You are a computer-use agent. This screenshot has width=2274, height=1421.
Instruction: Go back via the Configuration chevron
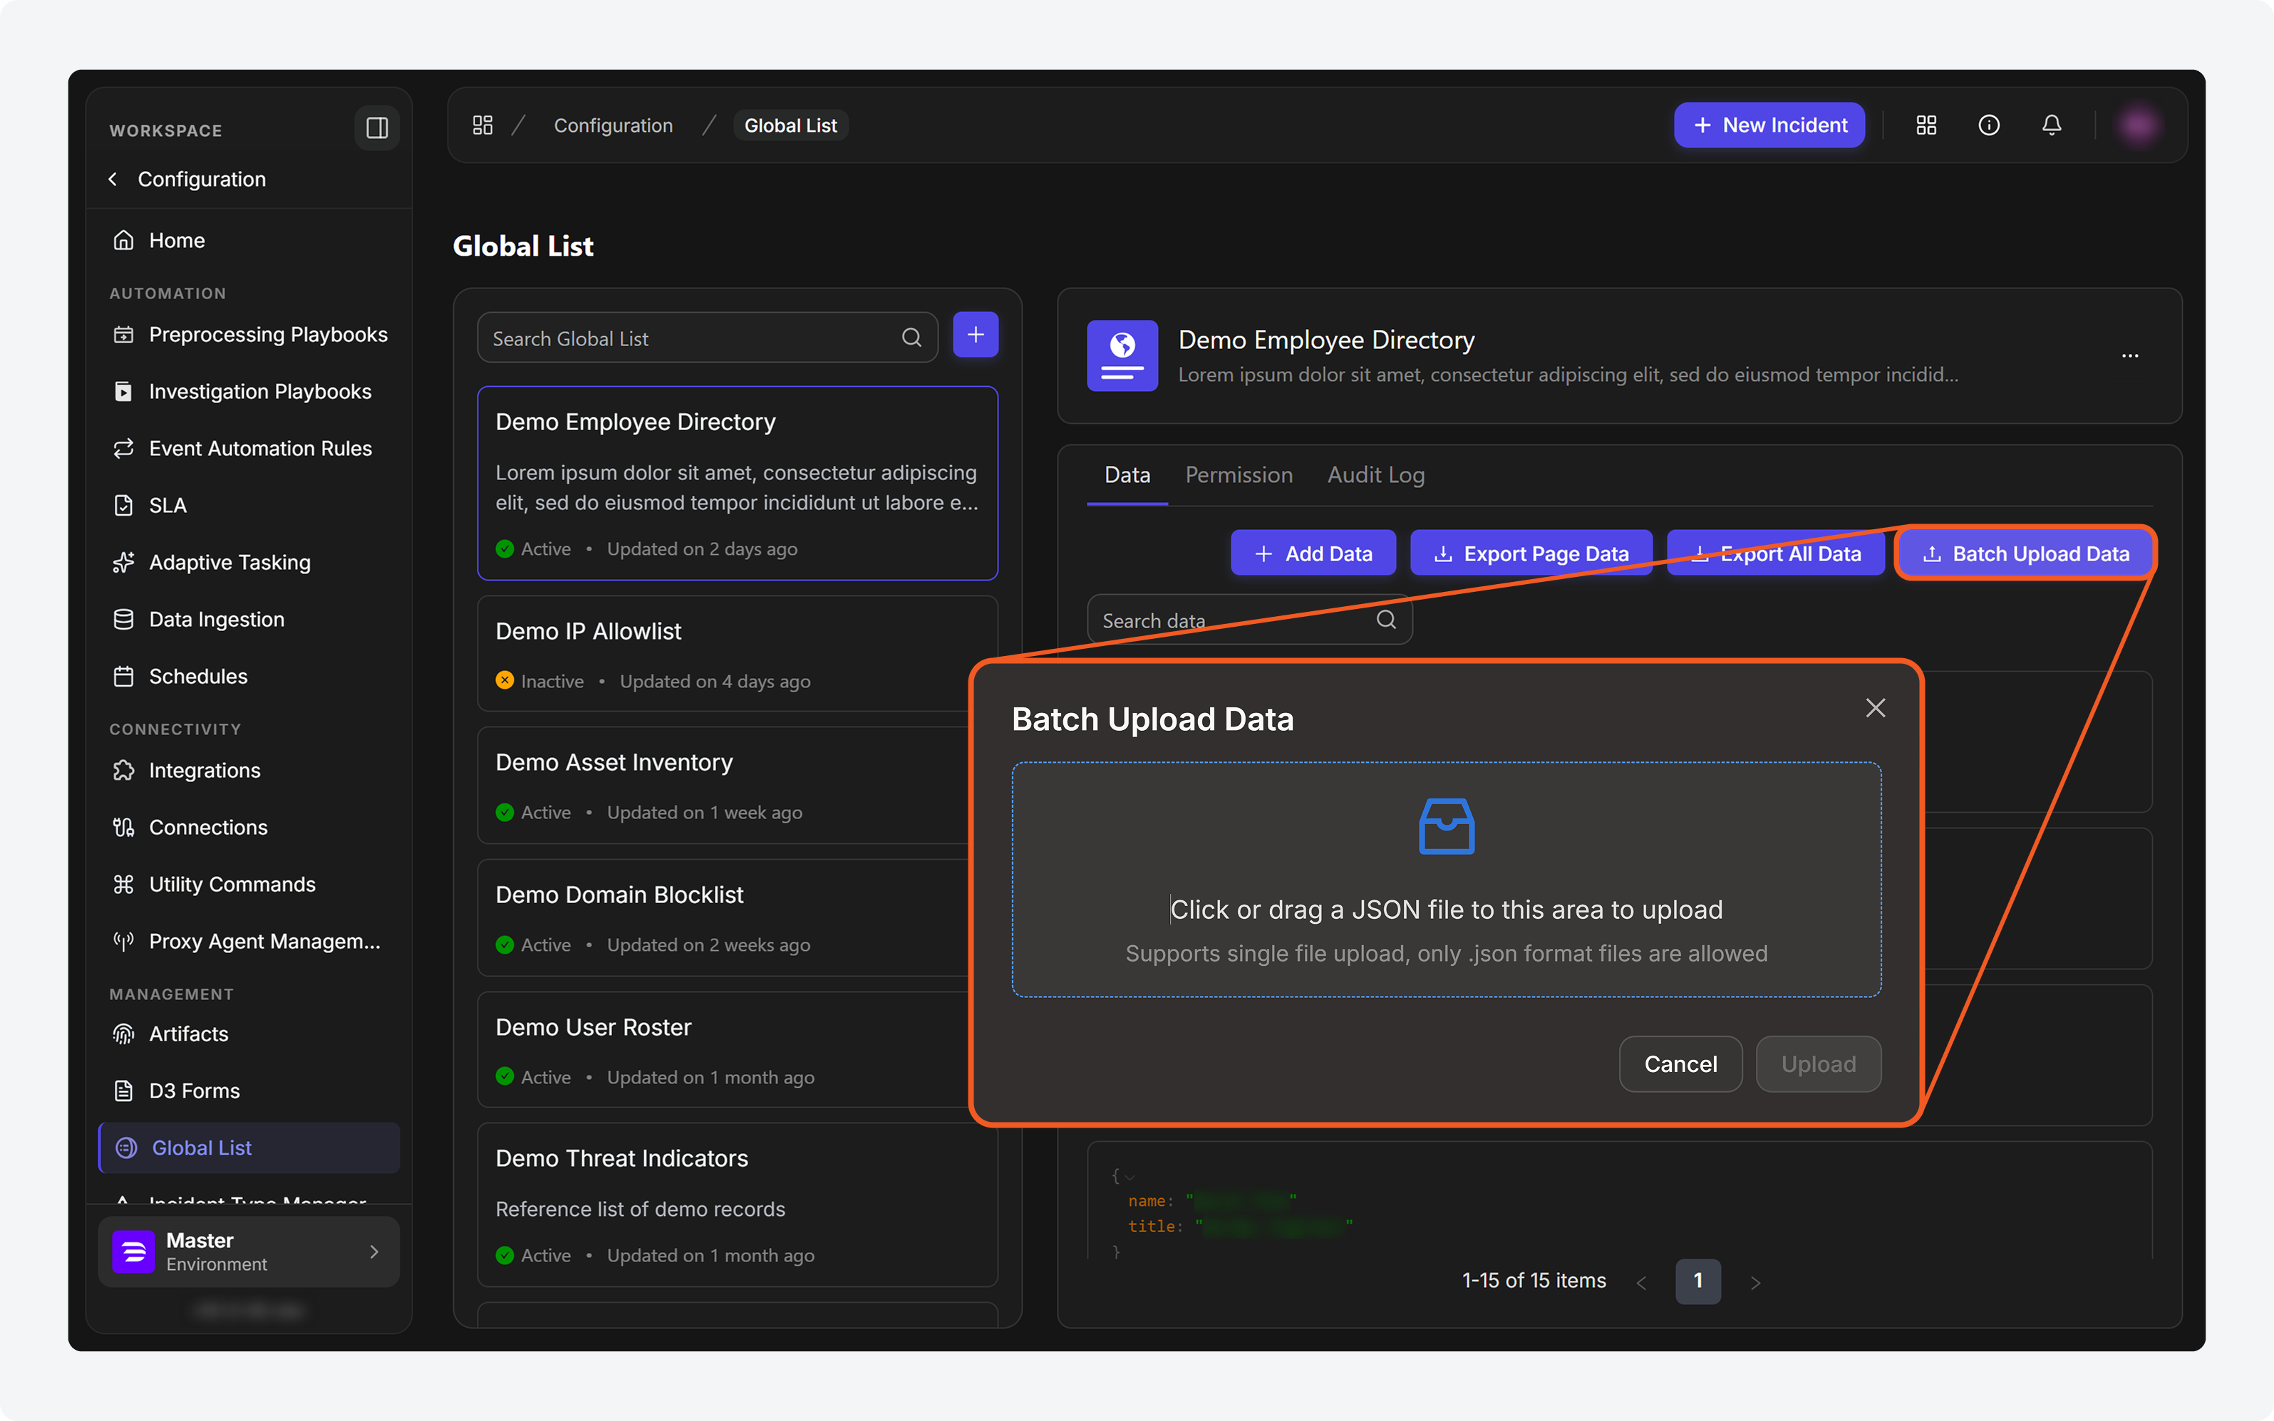[x=114, y=179]
